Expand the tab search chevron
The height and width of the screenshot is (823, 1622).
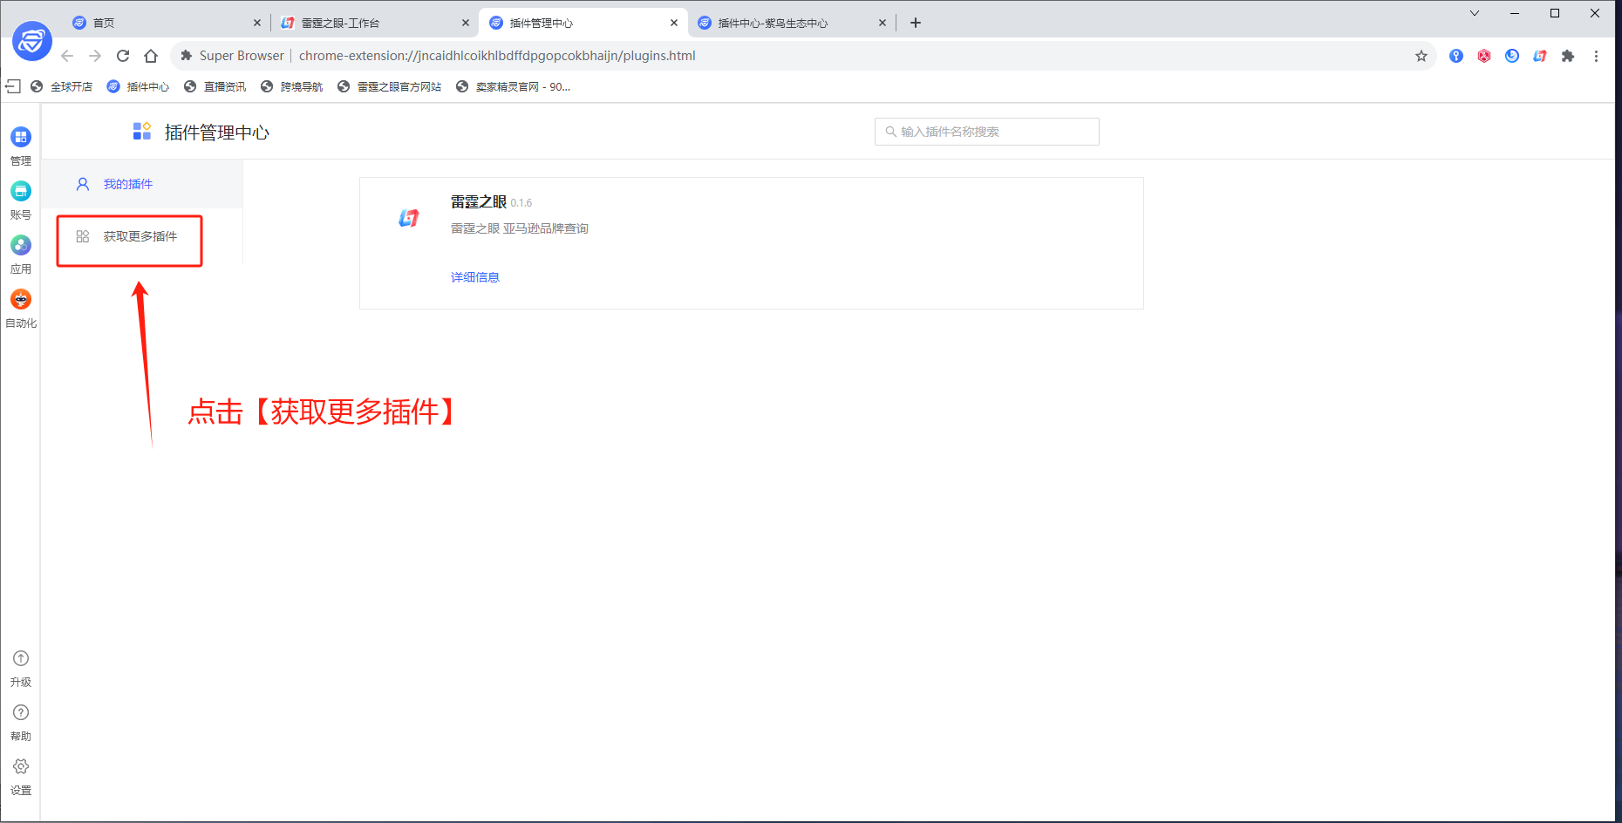coord(1475,13)
